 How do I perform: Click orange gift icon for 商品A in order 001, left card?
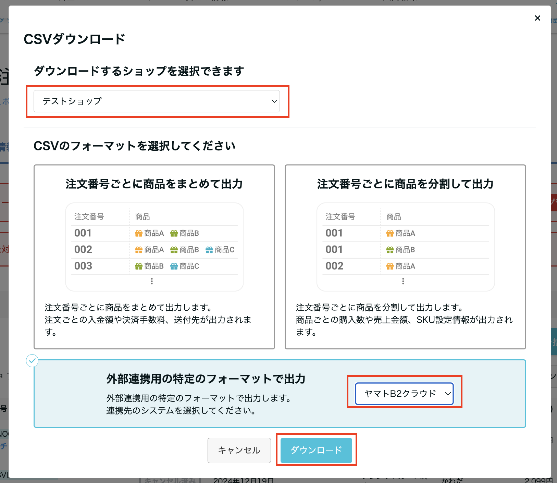139,234
